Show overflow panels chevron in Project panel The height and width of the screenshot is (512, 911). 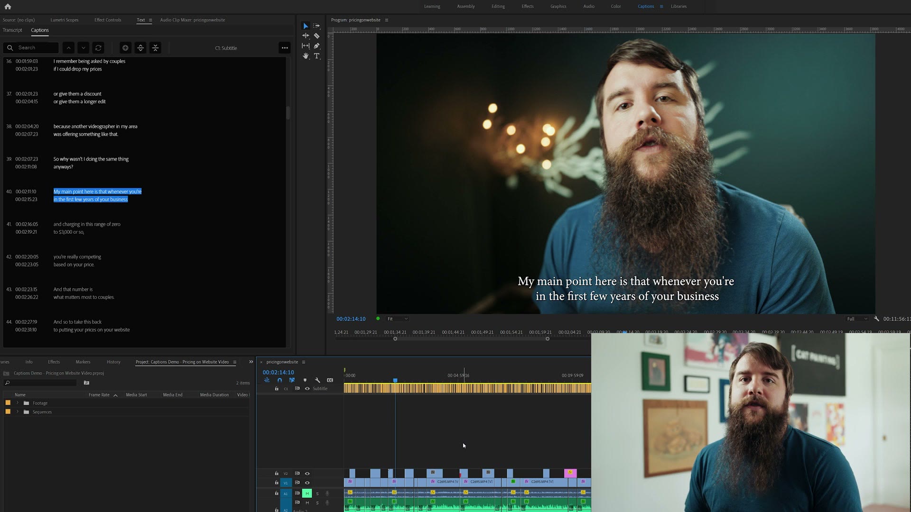(251, 362)
